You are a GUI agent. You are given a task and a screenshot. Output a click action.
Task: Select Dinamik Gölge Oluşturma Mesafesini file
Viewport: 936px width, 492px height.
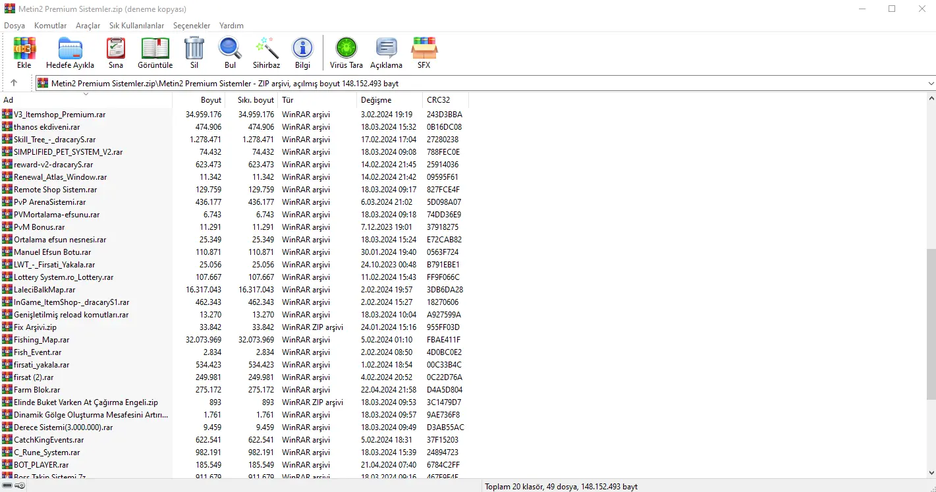91,414
